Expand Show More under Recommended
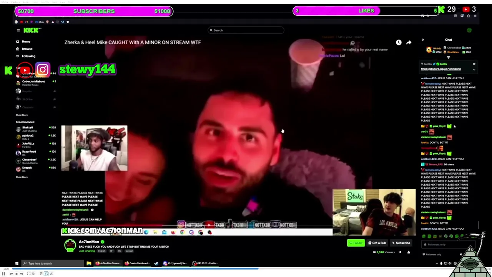 [x=22, y=177]
